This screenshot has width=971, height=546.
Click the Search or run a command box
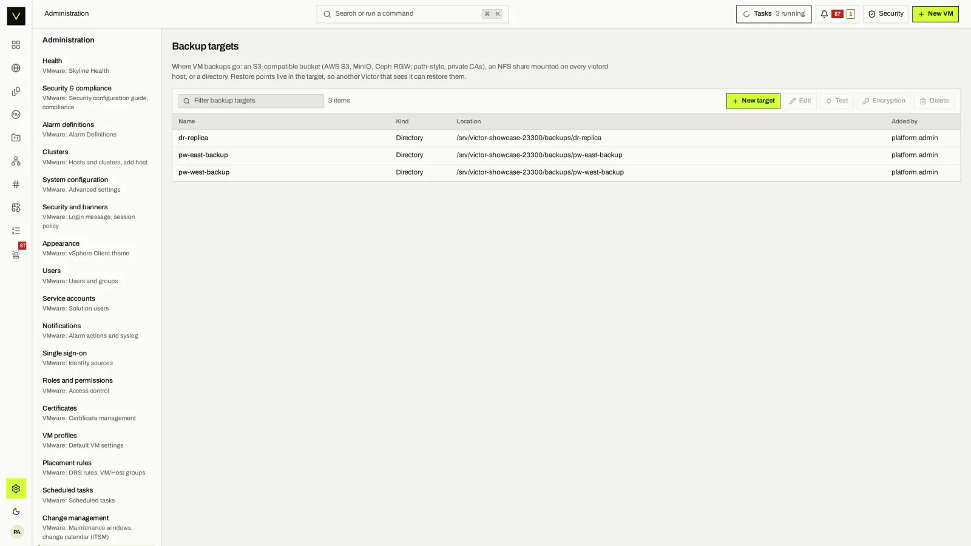pyautogui.click(x=412, y=14)
